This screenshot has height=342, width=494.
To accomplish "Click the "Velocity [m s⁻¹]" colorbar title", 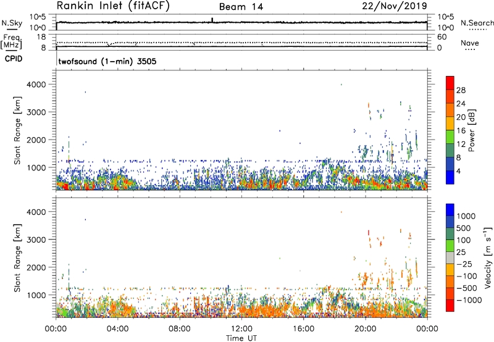I will (488, 257).
